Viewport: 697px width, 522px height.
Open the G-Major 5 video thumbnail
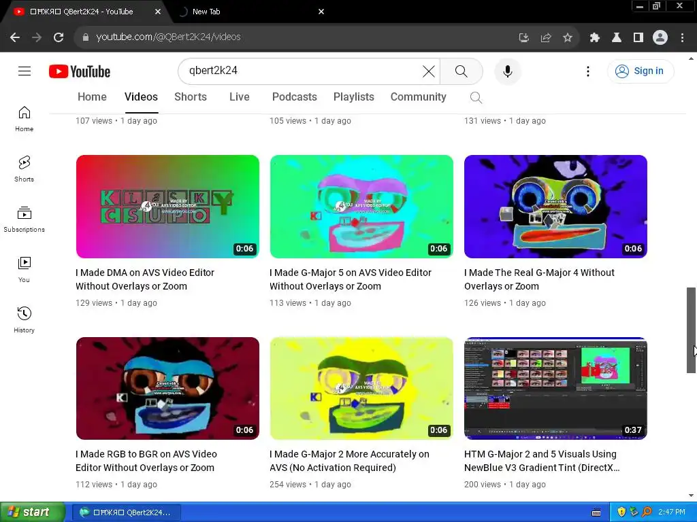tap(361, 207)
